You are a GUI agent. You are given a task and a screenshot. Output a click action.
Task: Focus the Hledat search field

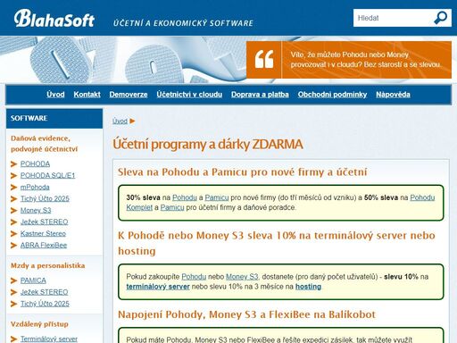[x=393, y=18]
